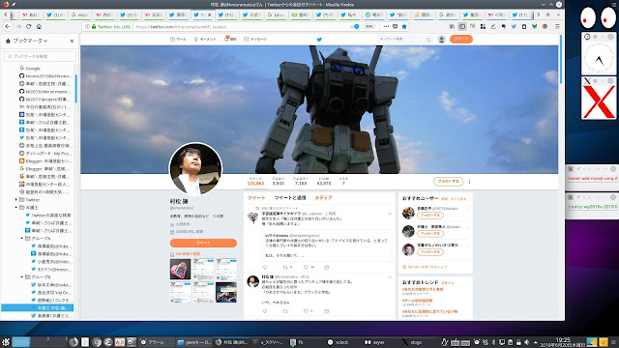Click the Bluetooth icon in system tray
619x348 pixels.
[x=494, y=342]
